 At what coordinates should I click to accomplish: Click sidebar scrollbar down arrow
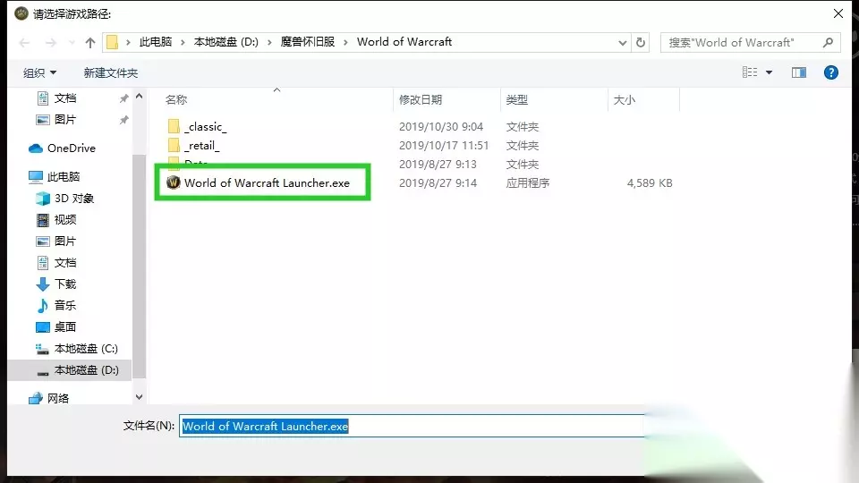point(140,397)
